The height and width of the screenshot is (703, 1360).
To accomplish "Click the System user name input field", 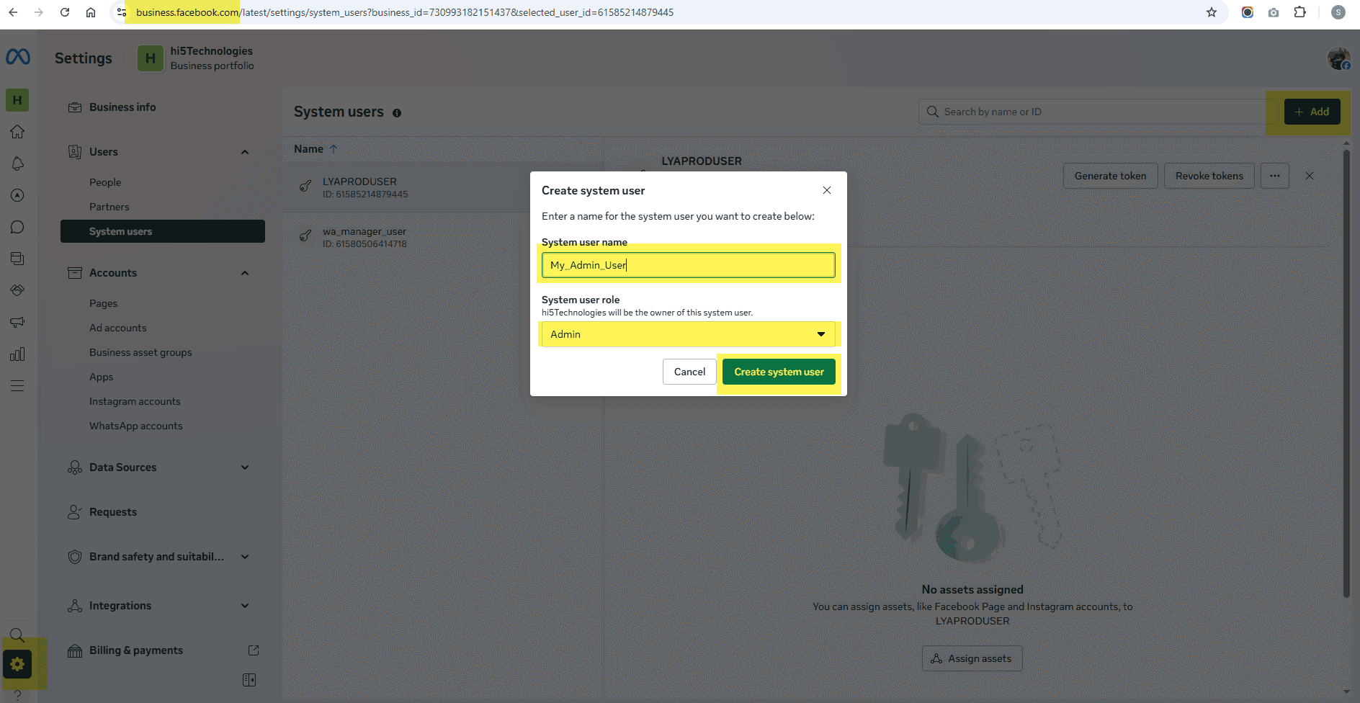I will (687, 264).
